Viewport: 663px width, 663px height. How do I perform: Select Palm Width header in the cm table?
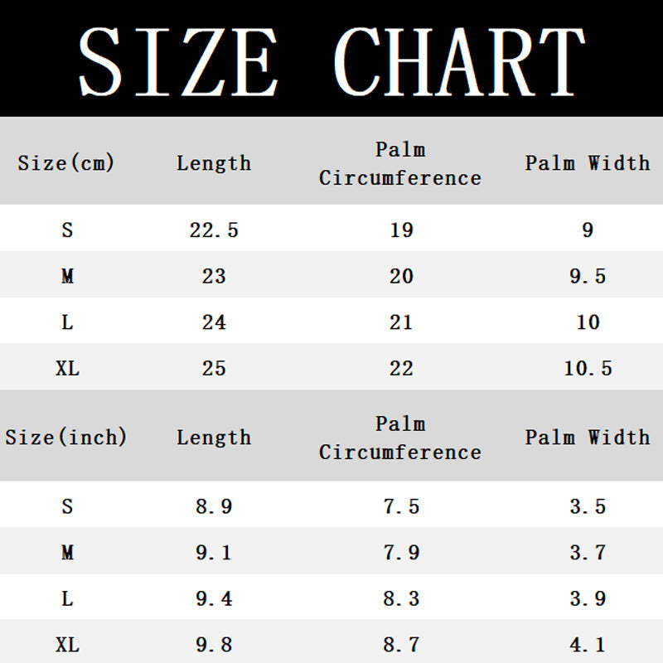[x=588, y=162]
